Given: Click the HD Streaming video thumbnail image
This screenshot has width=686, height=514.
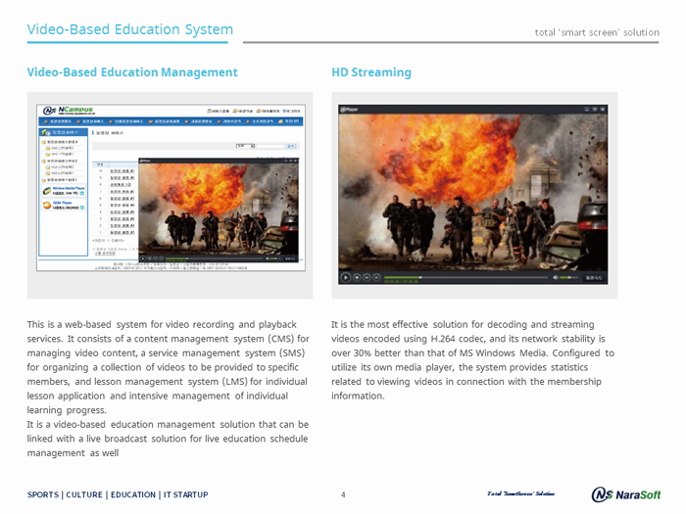Looking at the screenshot, I should [473, 192].
